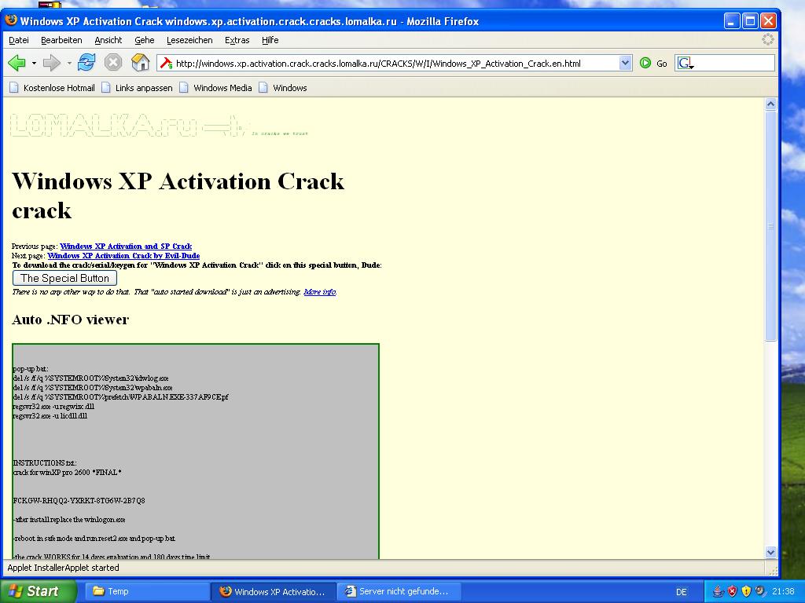This screenshot has height=603, width=805.
Task: Click the loading throbber beside menu bar
Action: point(767,39)
